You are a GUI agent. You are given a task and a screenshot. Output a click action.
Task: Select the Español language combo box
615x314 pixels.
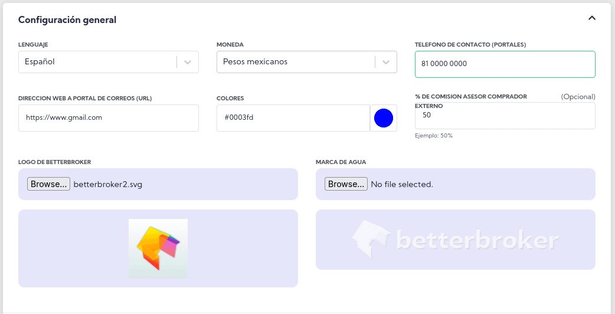97,62
